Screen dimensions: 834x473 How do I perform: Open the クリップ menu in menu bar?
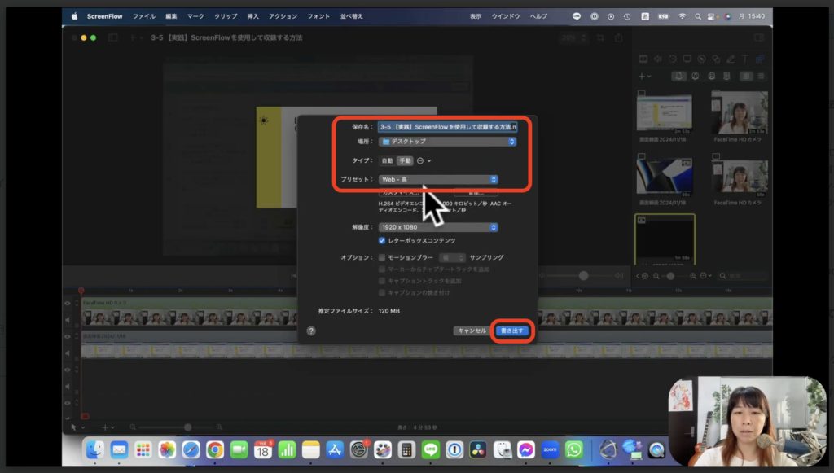pyautogui.click(x=226, y=16)
